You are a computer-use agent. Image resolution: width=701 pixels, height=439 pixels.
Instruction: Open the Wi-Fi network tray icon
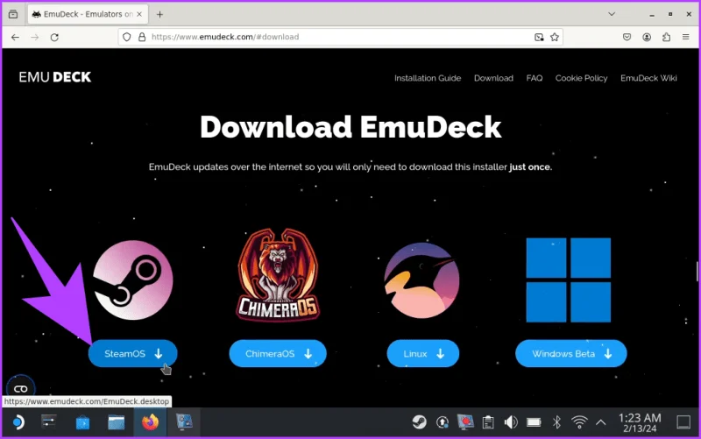click(x=579, y=422)
